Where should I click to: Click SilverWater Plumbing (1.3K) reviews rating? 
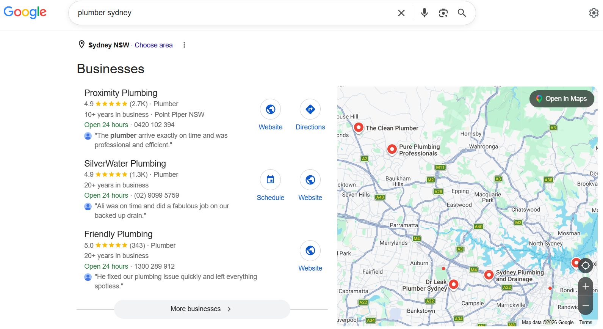pyautogui.click(x=139, y=175)
